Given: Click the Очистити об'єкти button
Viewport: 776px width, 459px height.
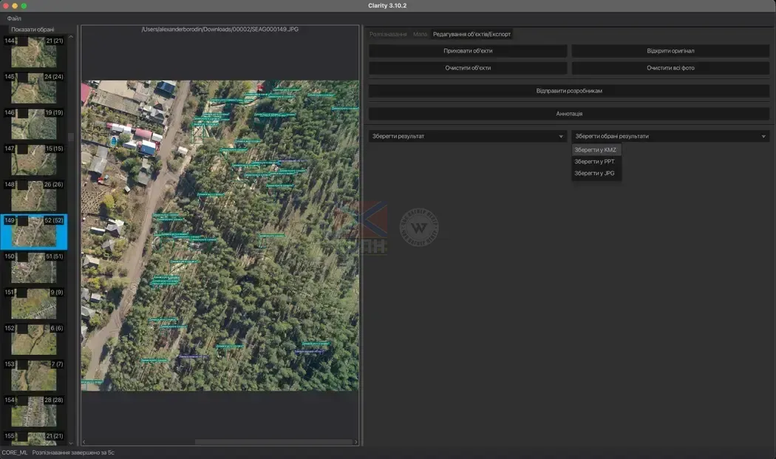Looking at the screenshot, I should 468,68.
